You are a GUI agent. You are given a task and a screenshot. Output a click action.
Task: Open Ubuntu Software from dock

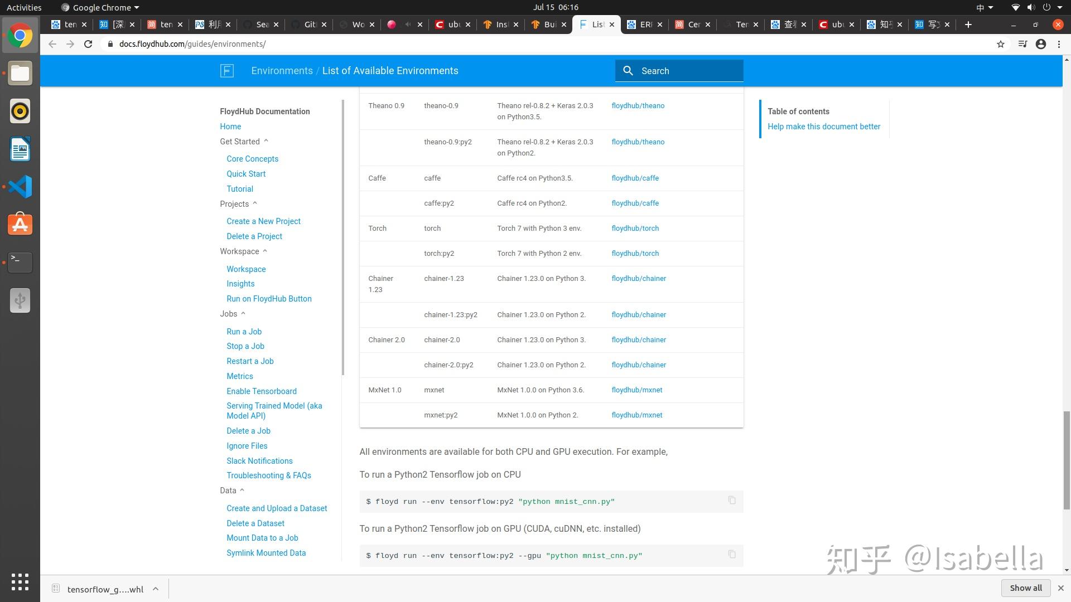20,225
